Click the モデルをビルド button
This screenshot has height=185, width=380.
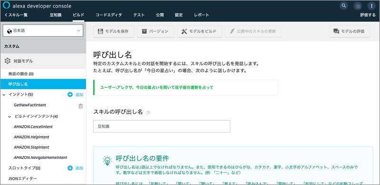click(x=199, y=31)
